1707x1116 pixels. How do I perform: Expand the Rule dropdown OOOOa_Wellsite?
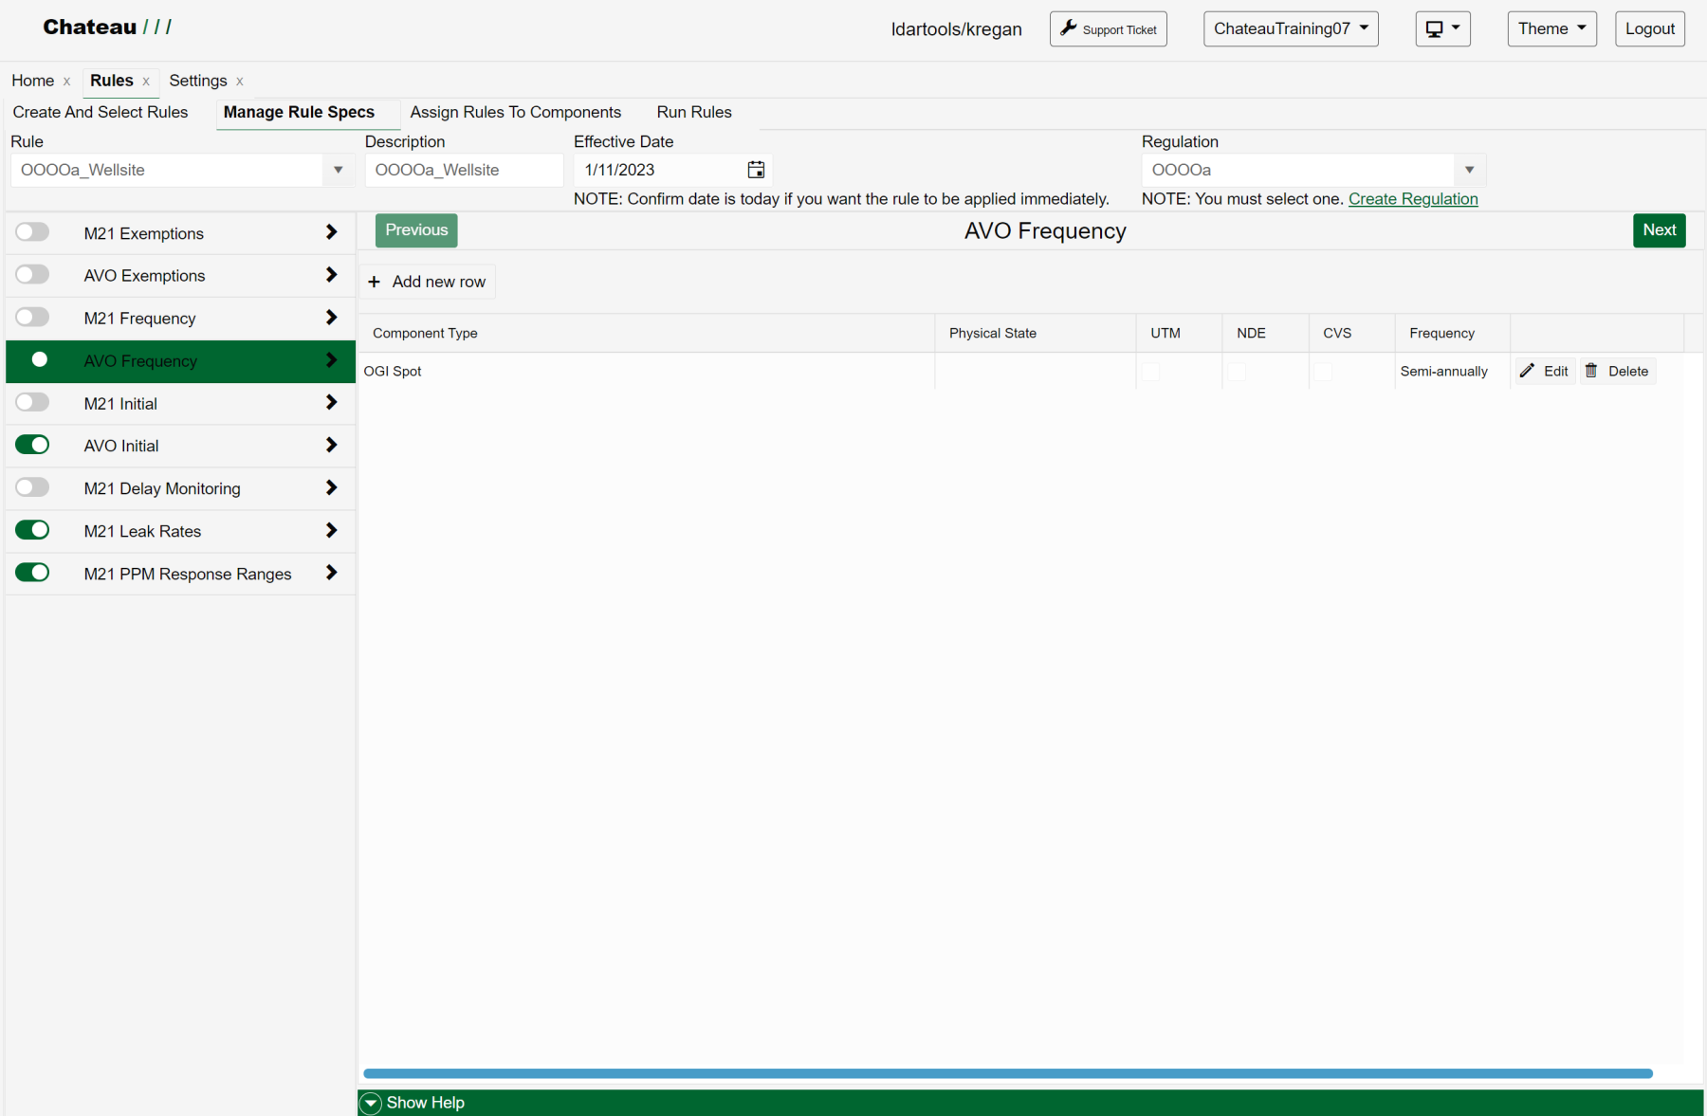click(x=338, y=170)
